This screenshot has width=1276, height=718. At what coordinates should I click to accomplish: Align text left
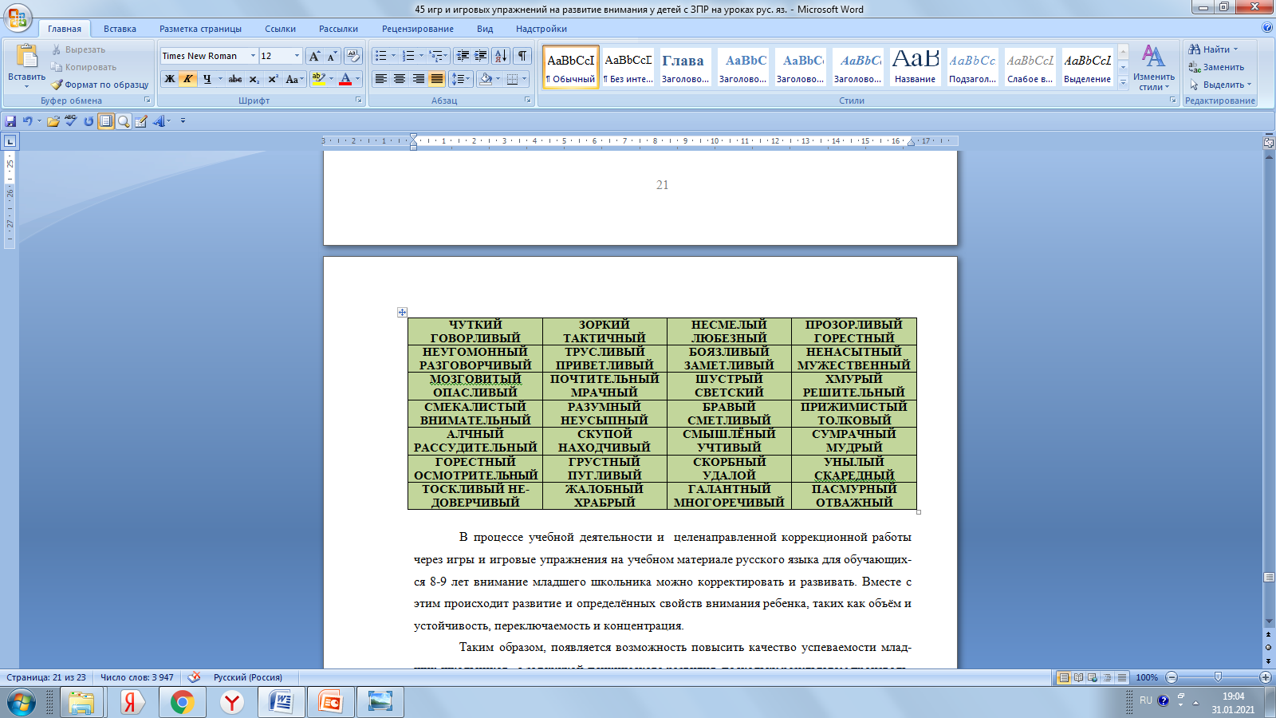coord(381,79)
